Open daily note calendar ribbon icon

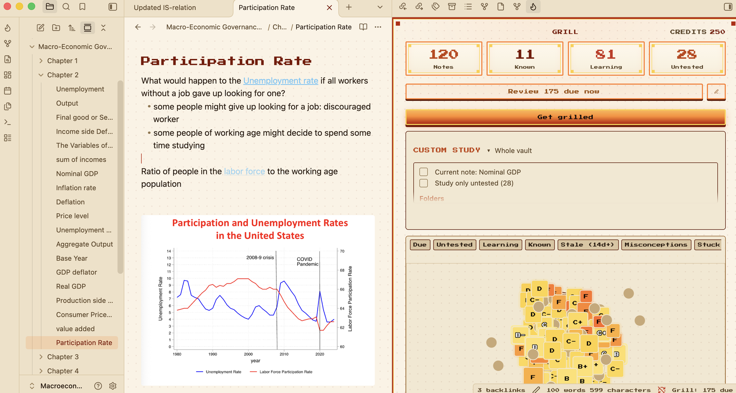(x=8, y=91)
